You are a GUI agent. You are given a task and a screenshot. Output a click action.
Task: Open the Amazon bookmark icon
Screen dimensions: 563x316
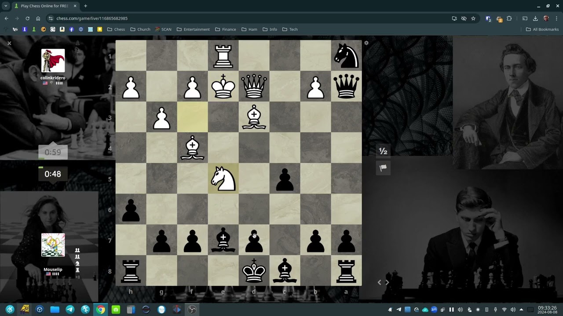(x=62, y=29)
